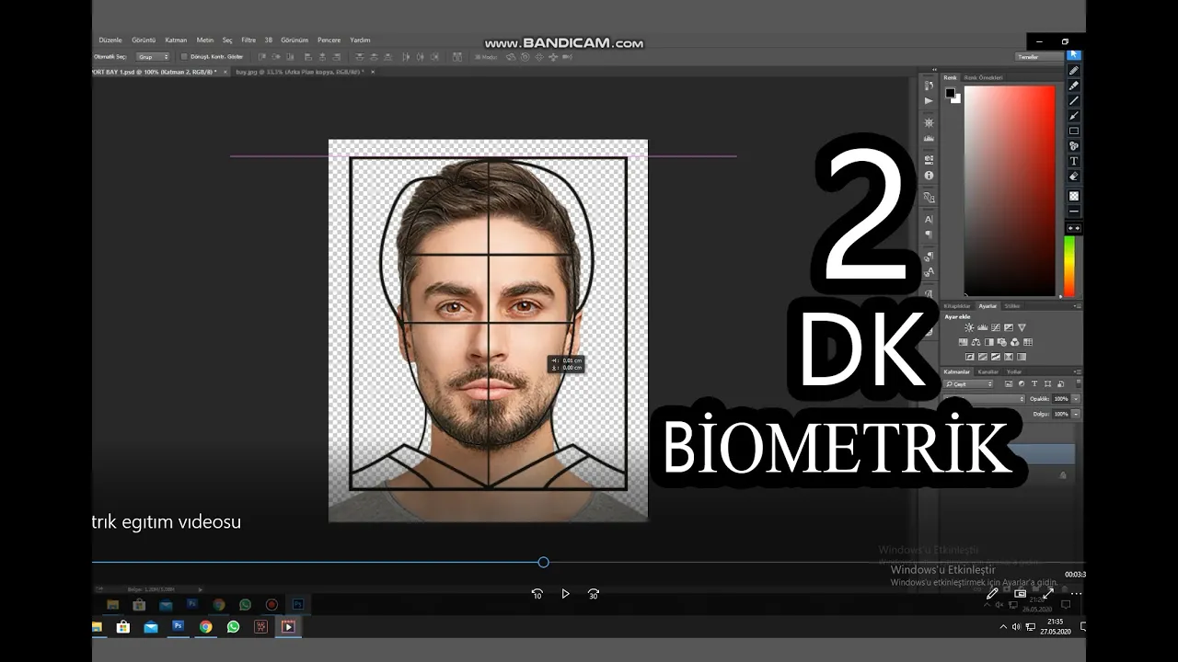Add a Vibrance adjustment
The image size is (1178, 662).
tap(1022, 327)
